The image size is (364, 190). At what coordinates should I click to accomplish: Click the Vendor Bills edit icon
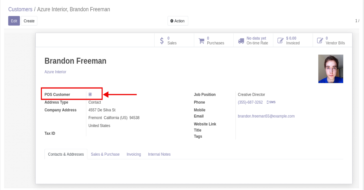click(x=320, y=41)
